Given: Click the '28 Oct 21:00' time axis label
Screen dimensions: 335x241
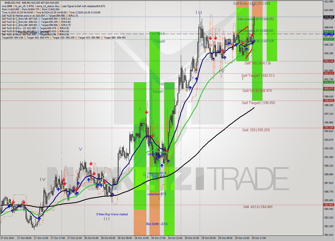Looking at the screenshot, I should click(x=175, y=238).
